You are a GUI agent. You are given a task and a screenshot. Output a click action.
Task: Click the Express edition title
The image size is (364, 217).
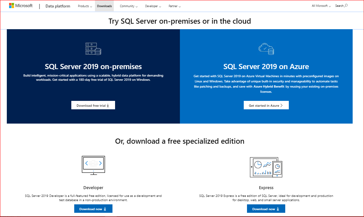[266, 188]
